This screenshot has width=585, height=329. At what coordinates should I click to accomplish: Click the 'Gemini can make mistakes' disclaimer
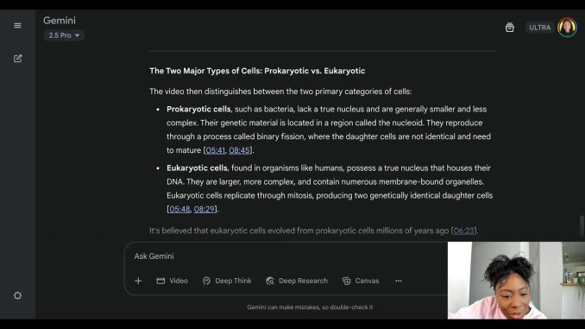pos(310,307)
